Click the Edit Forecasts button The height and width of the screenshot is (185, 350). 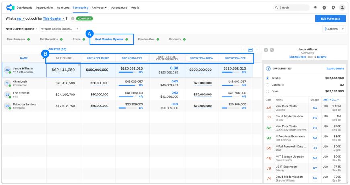(330, 19)
